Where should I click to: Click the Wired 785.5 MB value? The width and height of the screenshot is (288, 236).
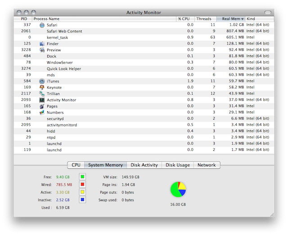click(x=64, y=185)
